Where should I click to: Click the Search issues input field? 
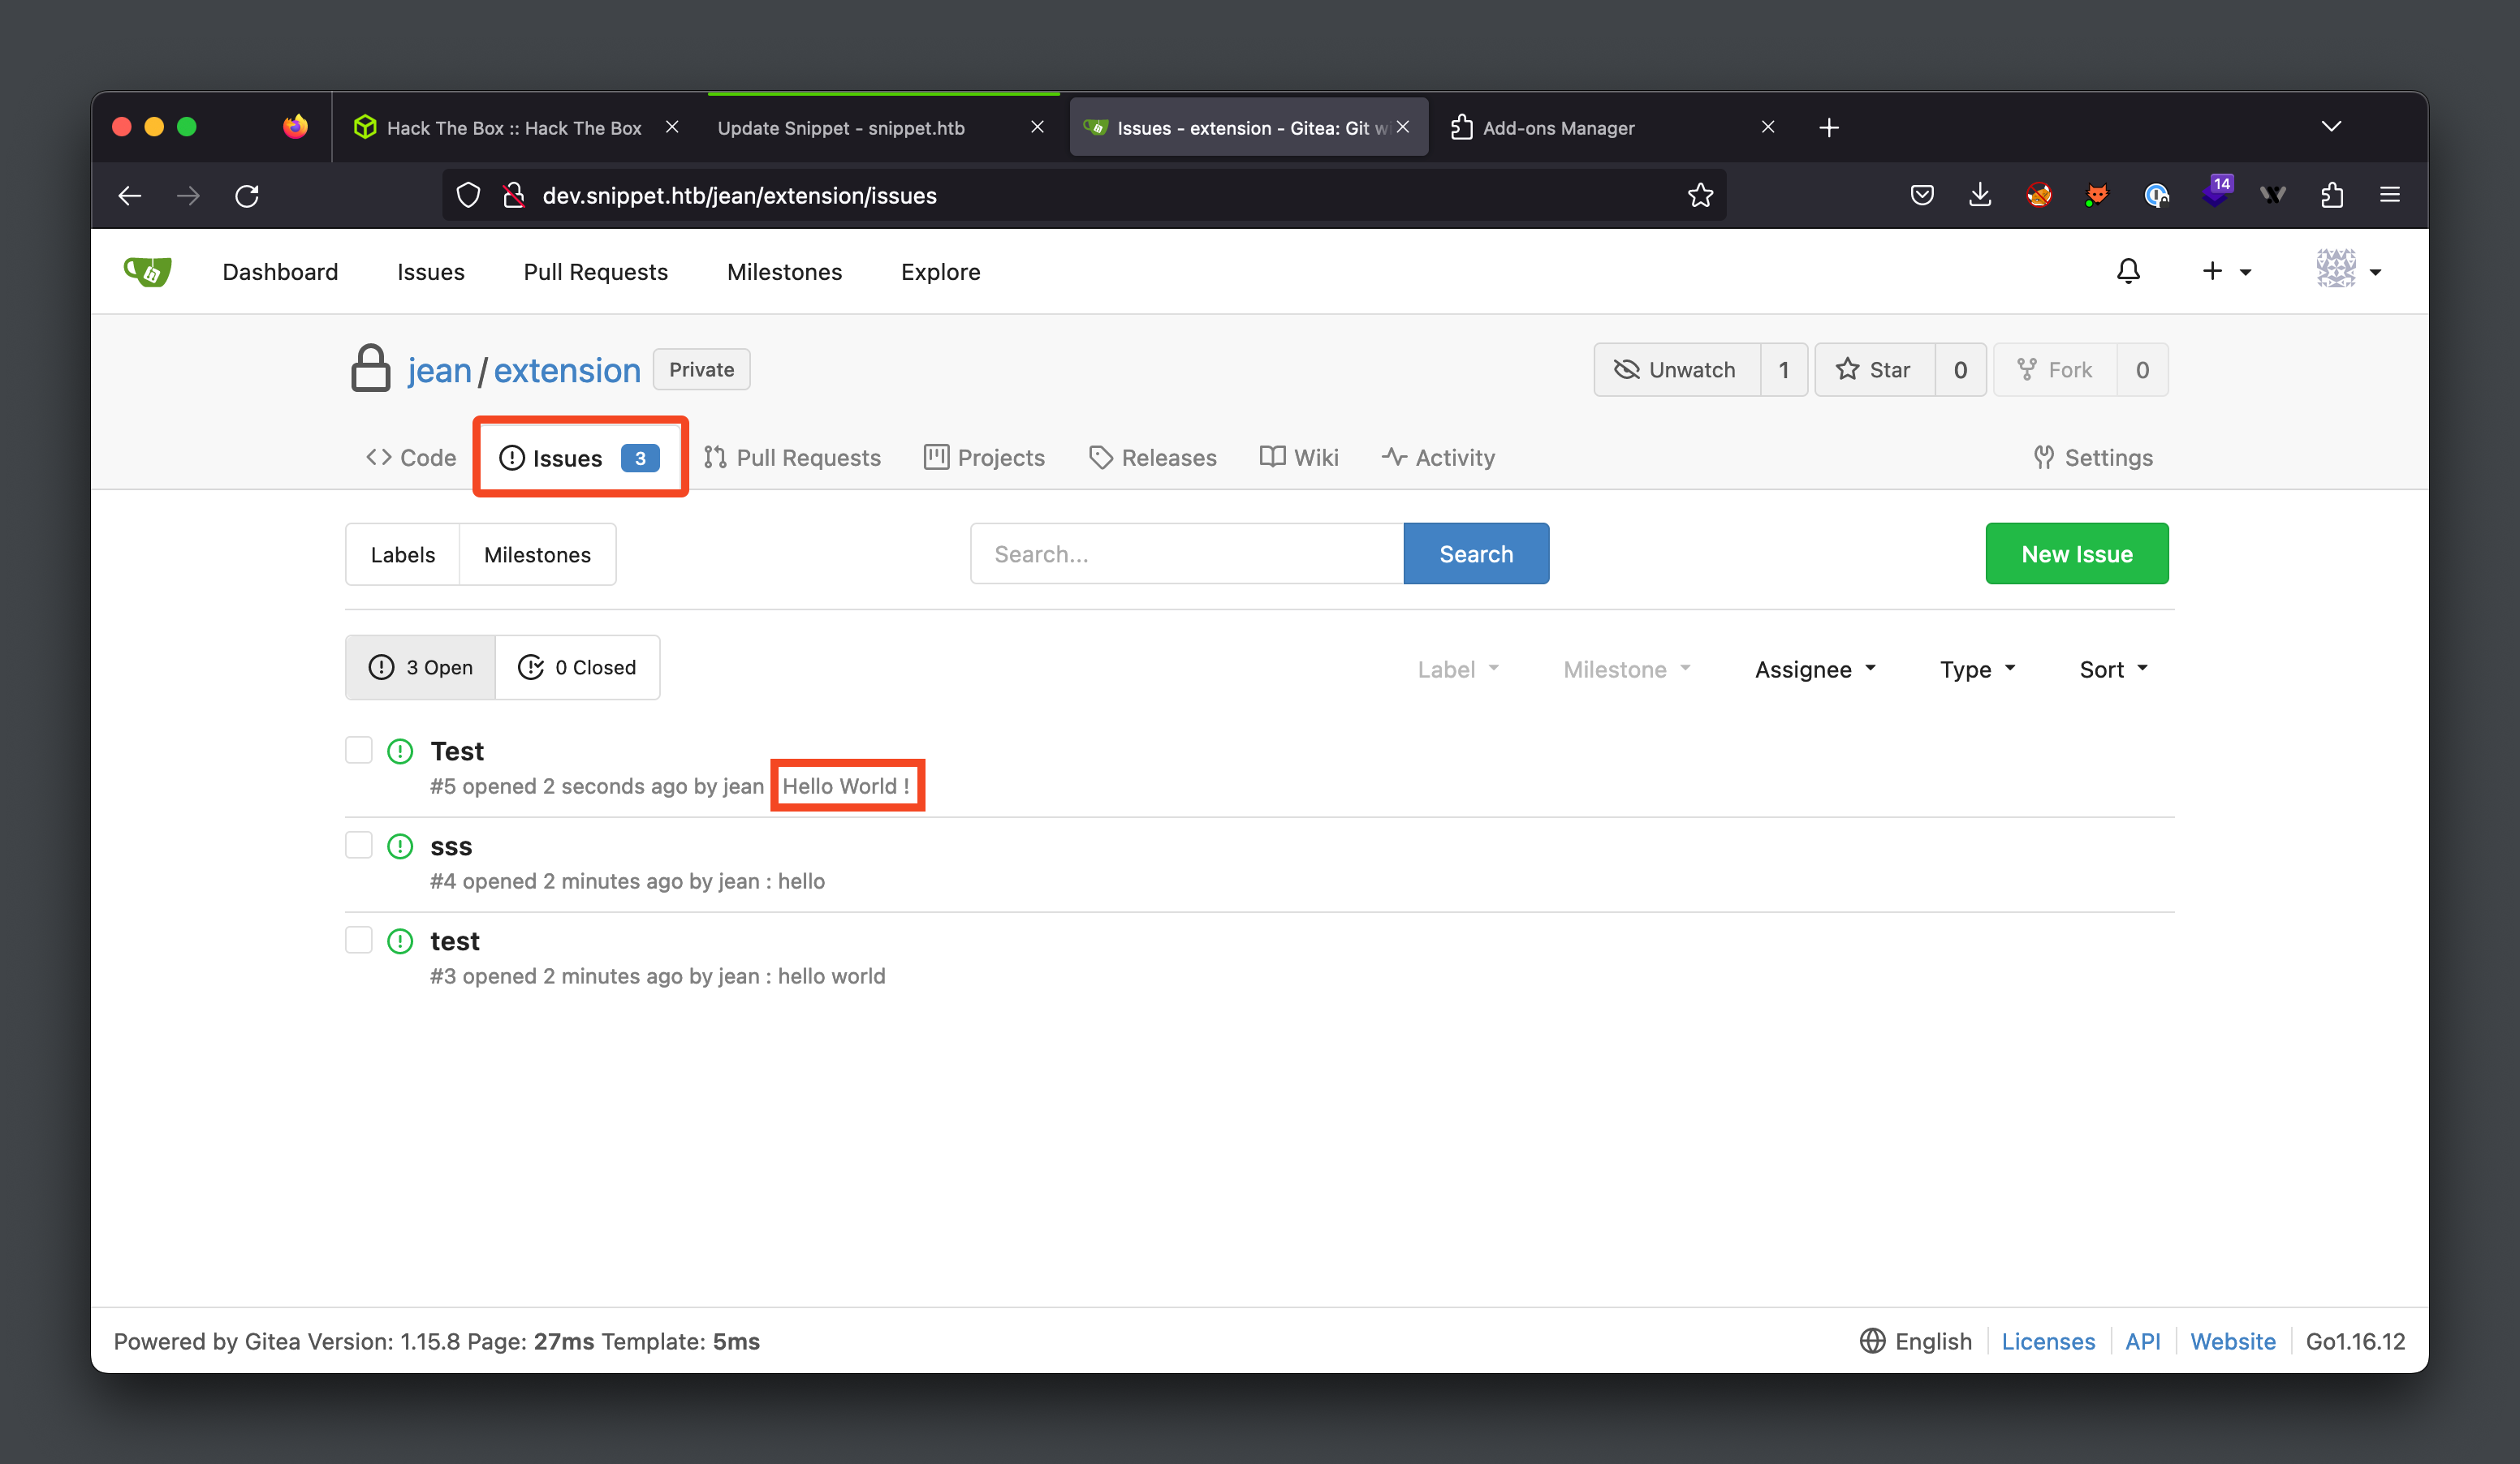[x=1187, y=554]
